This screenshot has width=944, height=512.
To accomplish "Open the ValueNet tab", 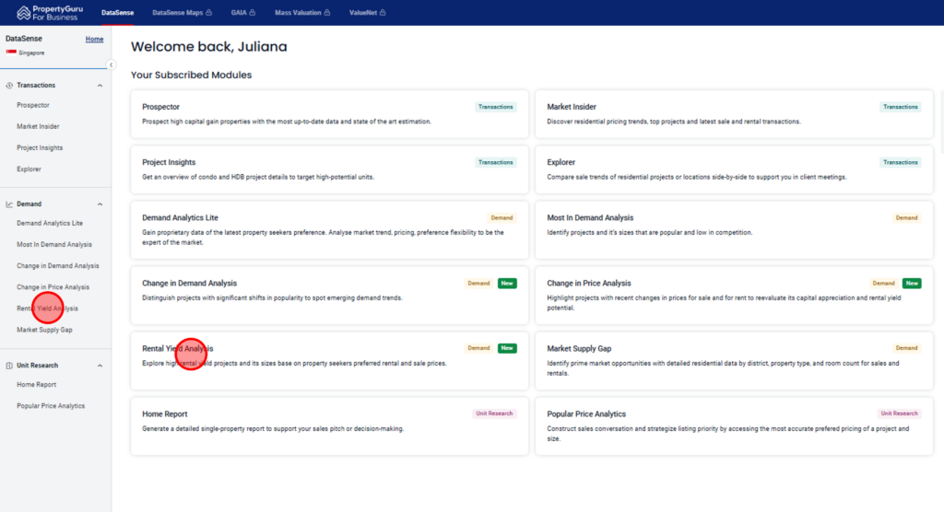I will point(367,13).
